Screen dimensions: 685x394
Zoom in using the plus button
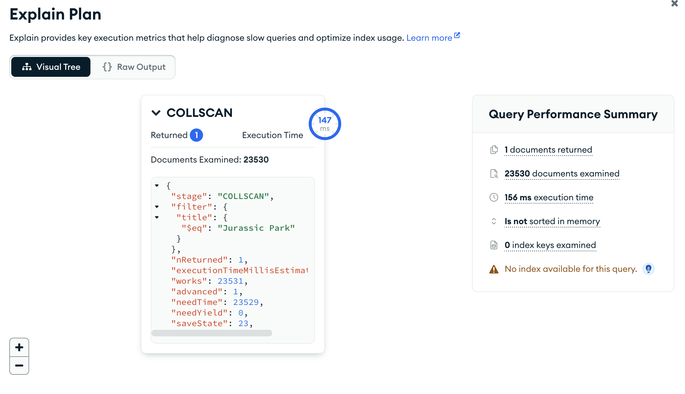coord(19,347)
